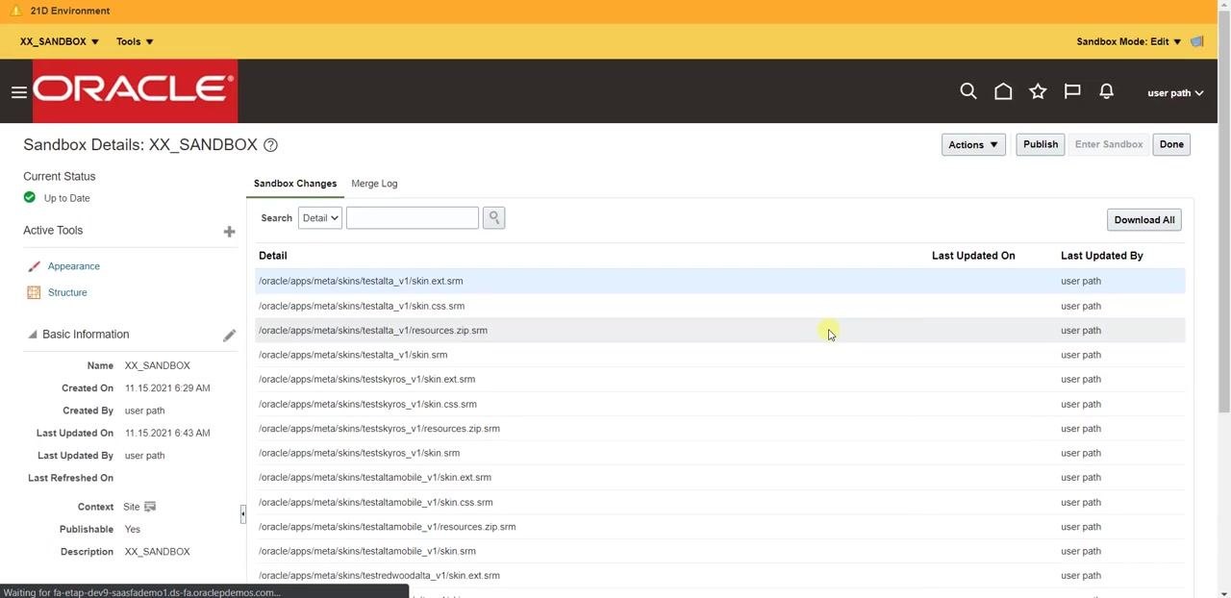Select row testalta_v1/skin.ext.srm
The image size is (1231, 598).
(x=720, y=281)
